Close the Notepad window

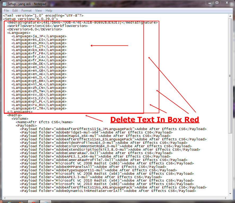tap(227, 3)
